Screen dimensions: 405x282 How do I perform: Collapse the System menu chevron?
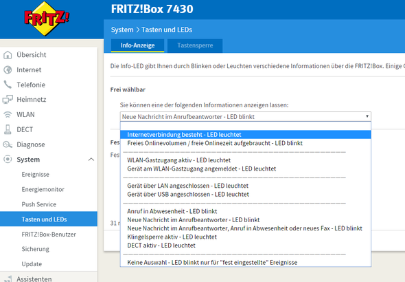pos(91,160)
